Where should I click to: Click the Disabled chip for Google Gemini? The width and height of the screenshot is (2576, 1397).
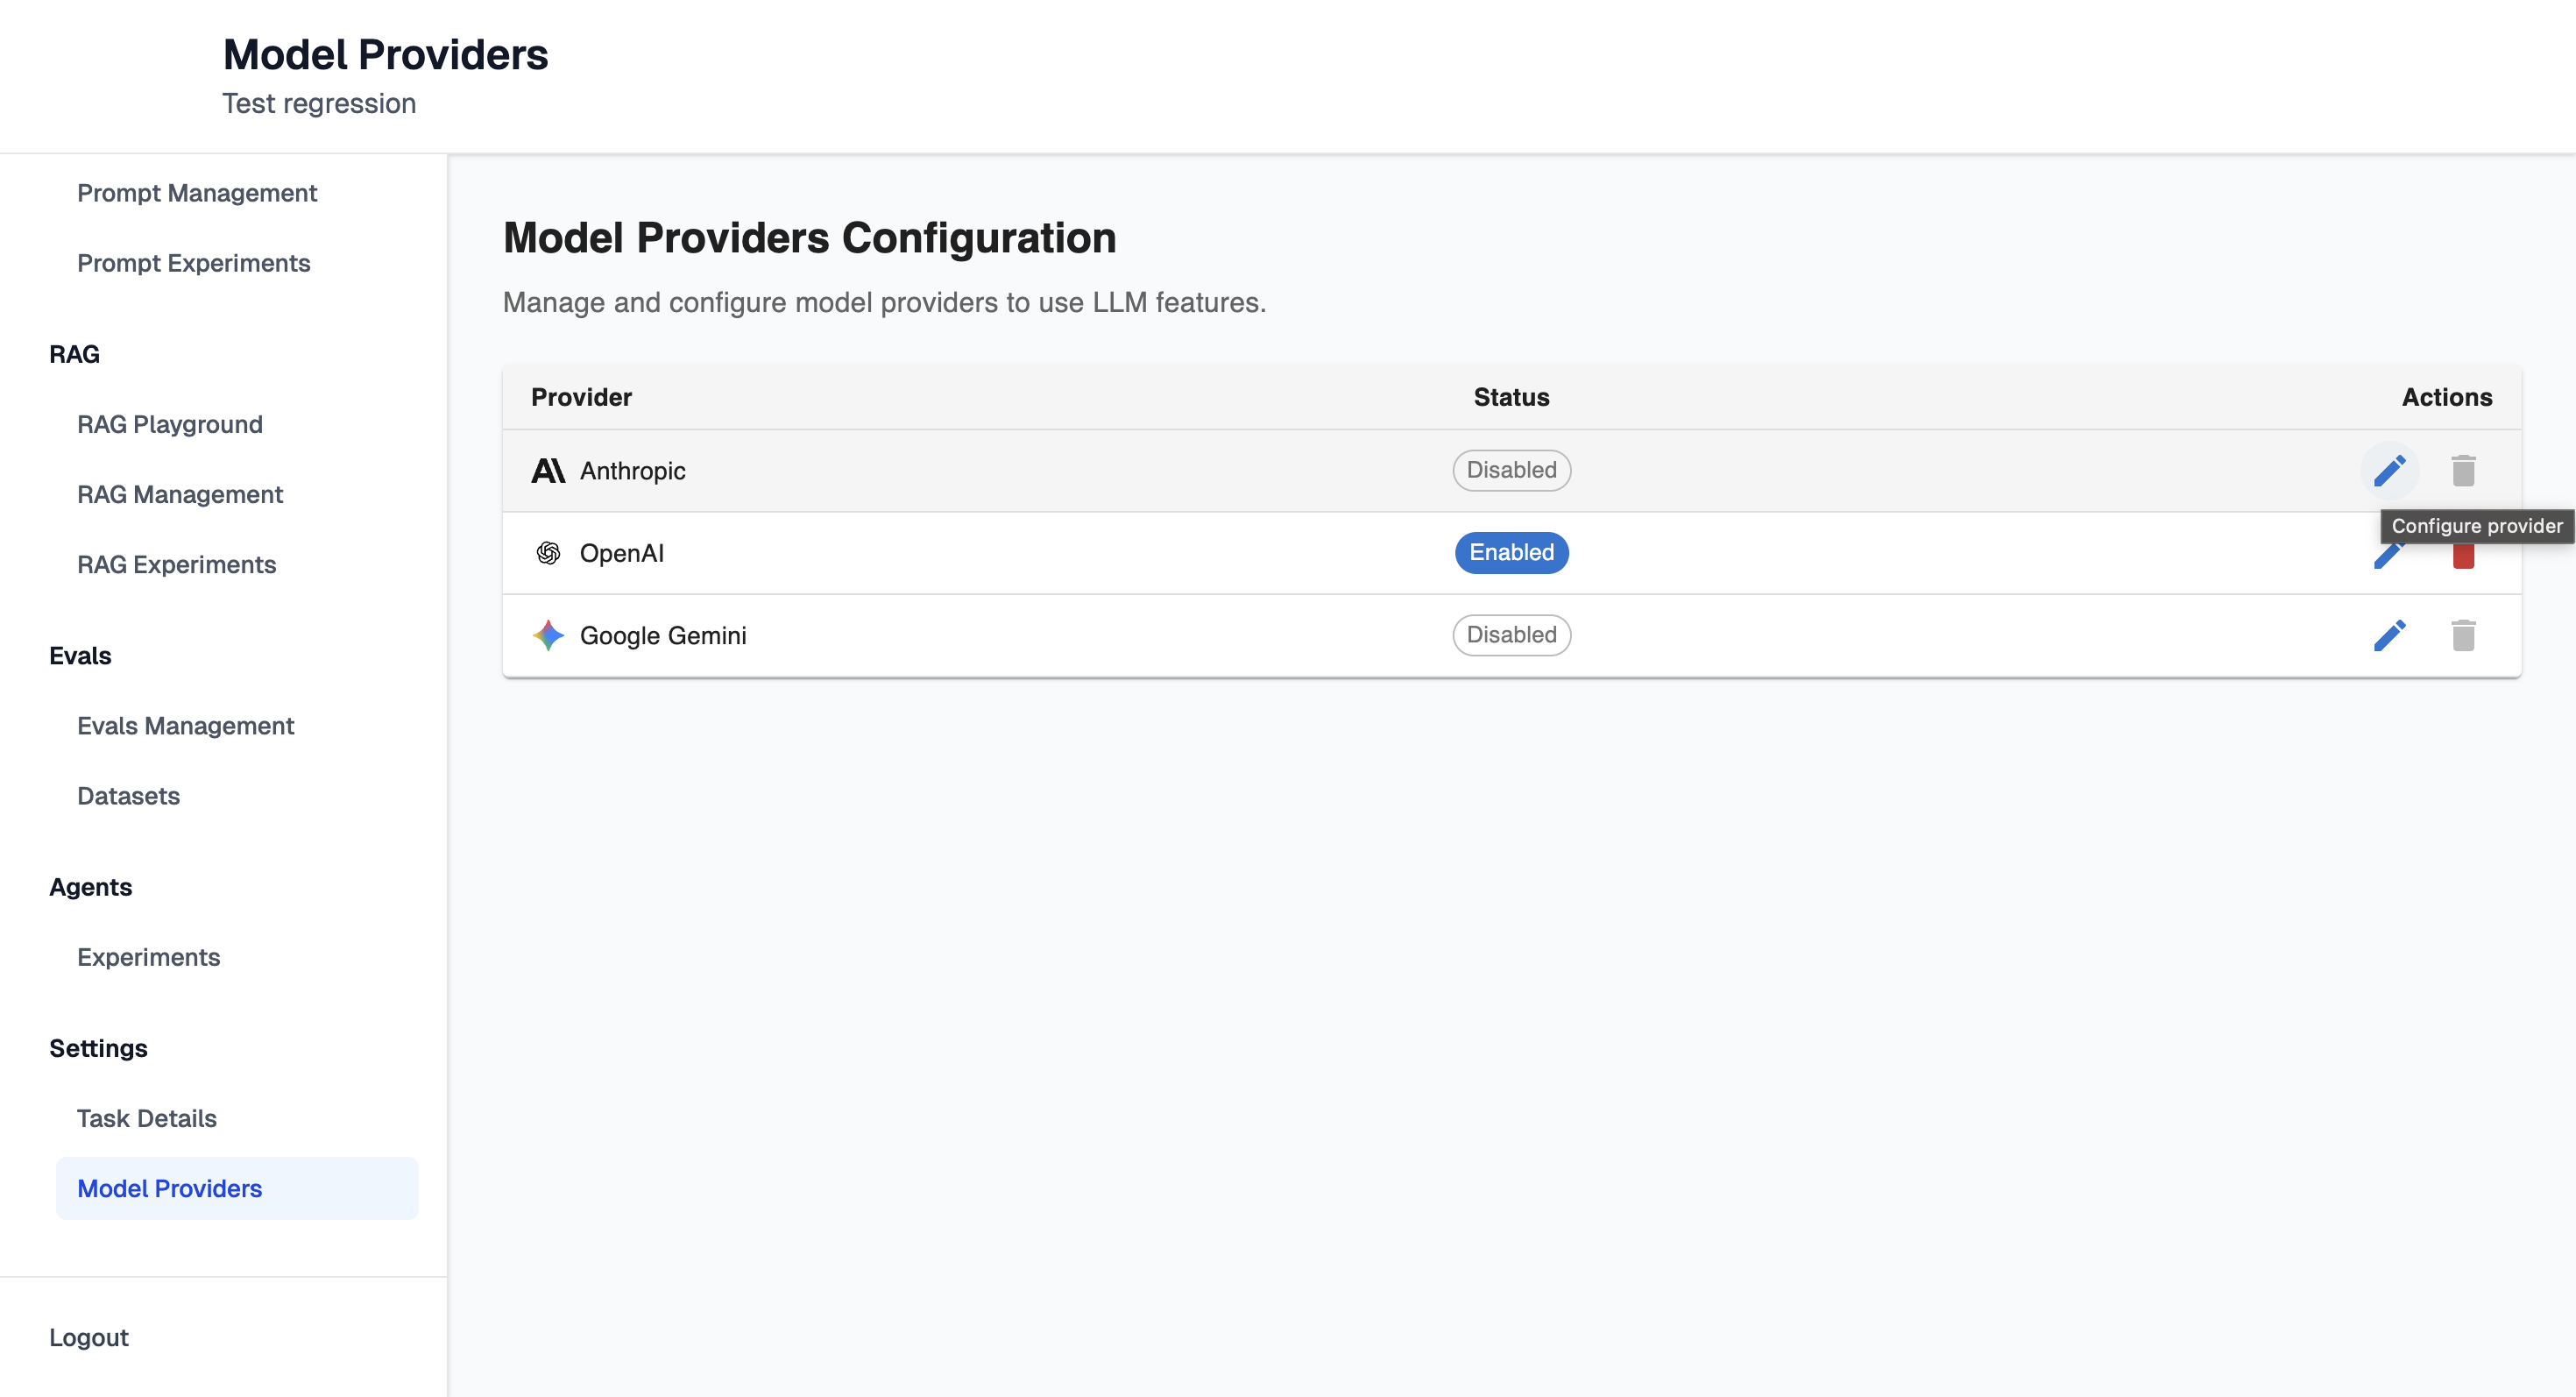coord(1511,635)
